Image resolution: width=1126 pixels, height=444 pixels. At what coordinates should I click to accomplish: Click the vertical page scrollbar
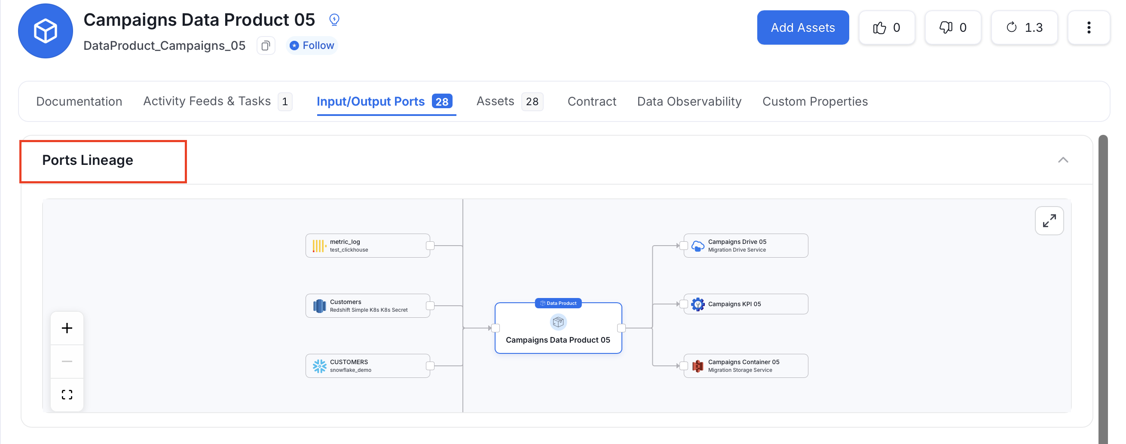(x=1103, y=289)
